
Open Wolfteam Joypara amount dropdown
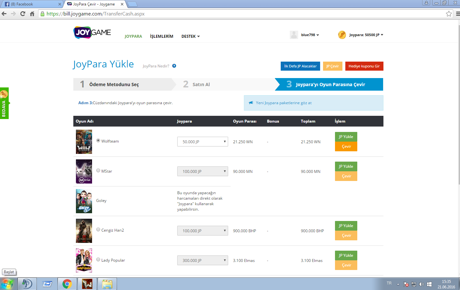coord(203,142)
